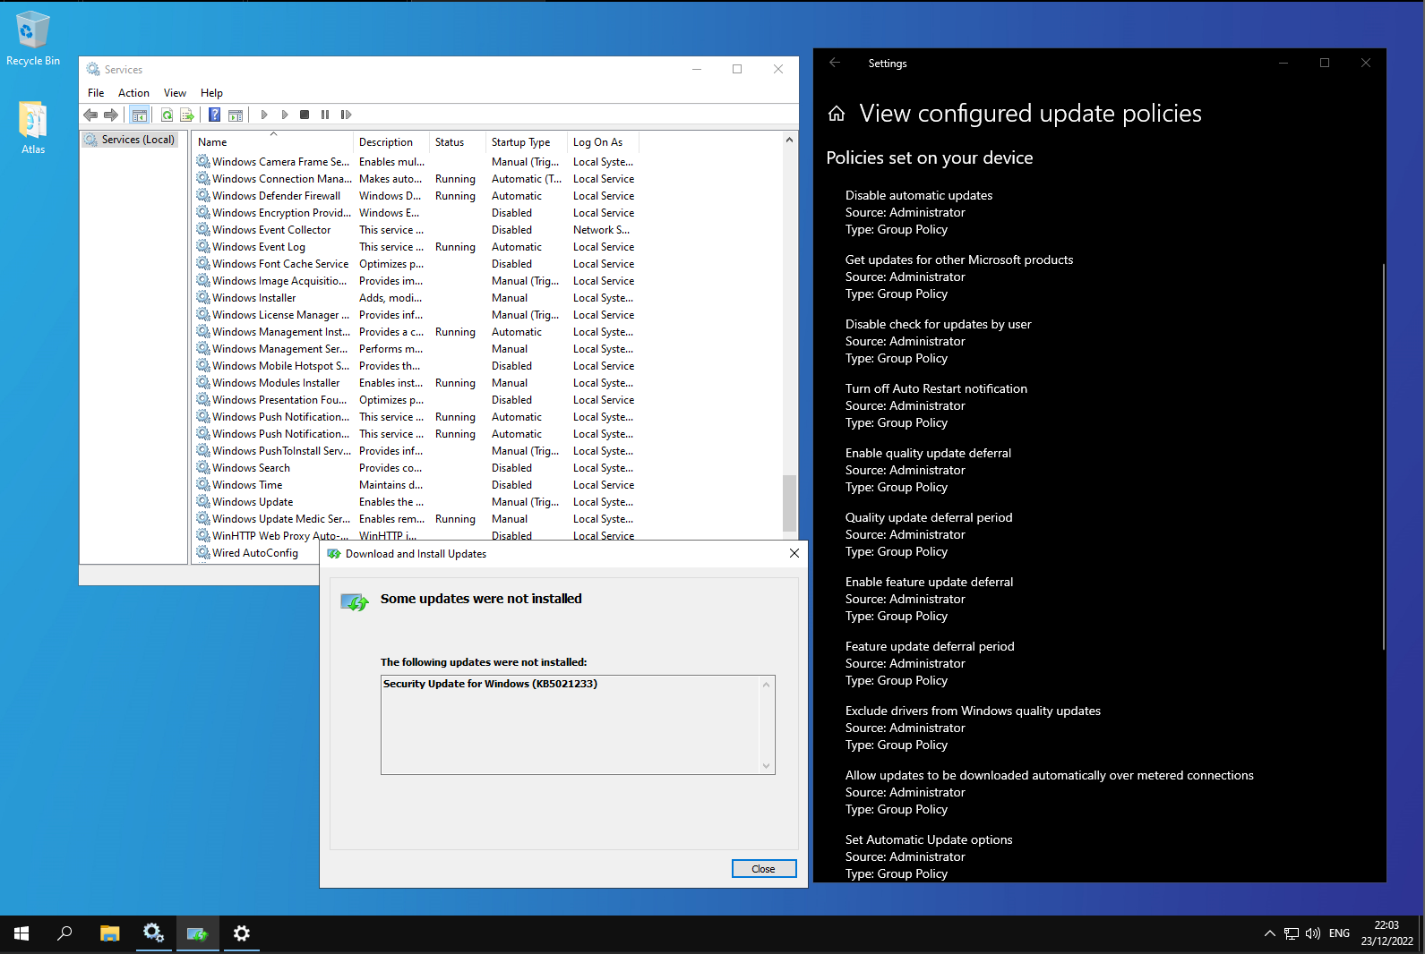Click the Services list vertical scrollbar thumb
1425x954 pixels.
pyautogui.click(x=789, y=502)
